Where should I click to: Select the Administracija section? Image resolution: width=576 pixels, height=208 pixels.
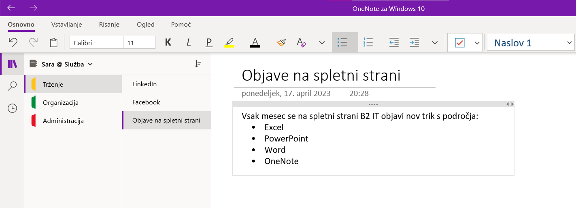click(x=73, y=121)
